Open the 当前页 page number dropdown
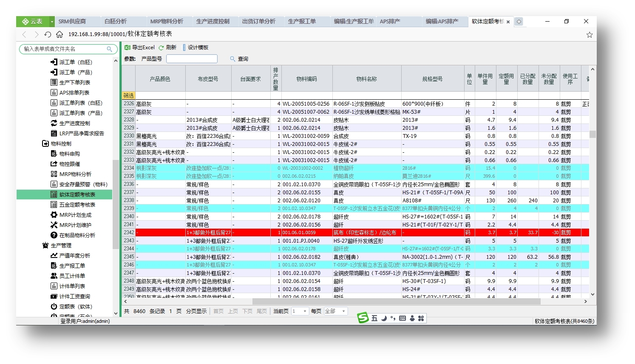Image resolution: width=635 pixels, height=364 pixels. 305,311
